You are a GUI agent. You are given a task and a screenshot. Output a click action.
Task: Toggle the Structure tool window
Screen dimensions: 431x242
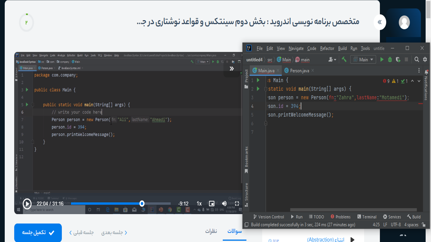247,195
